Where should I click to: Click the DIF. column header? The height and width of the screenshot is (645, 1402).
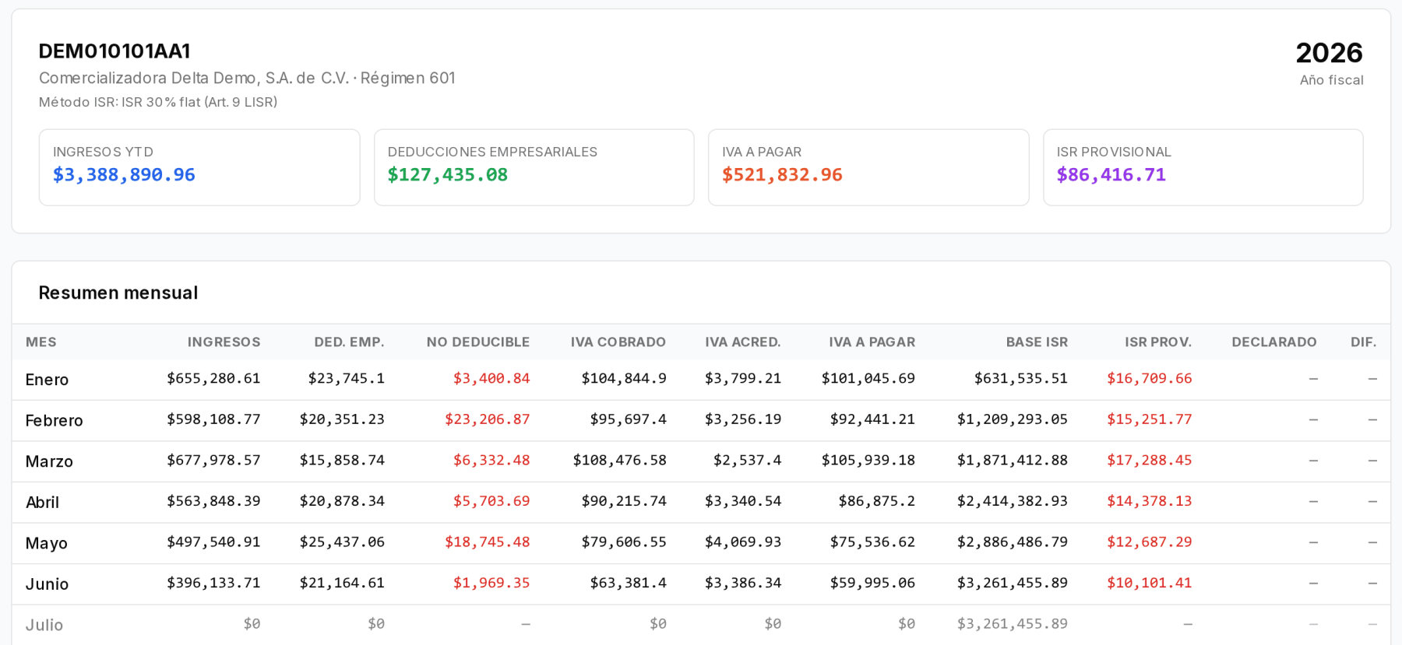click(1364, 342)
